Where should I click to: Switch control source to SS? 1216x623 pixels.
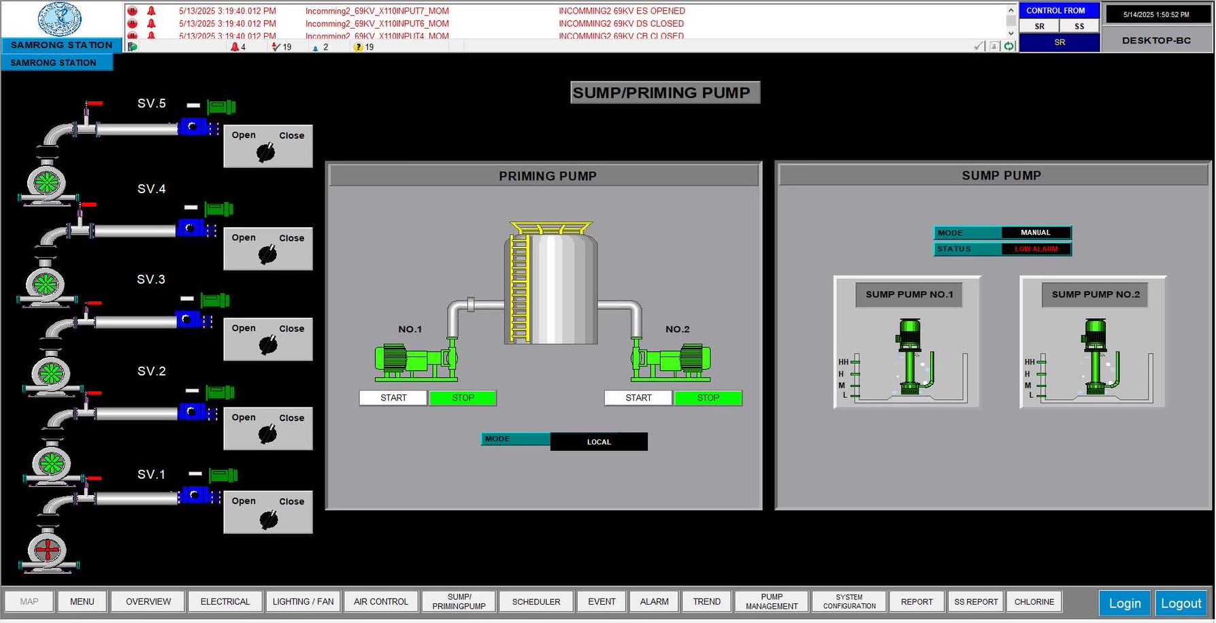pos(1079,27)
